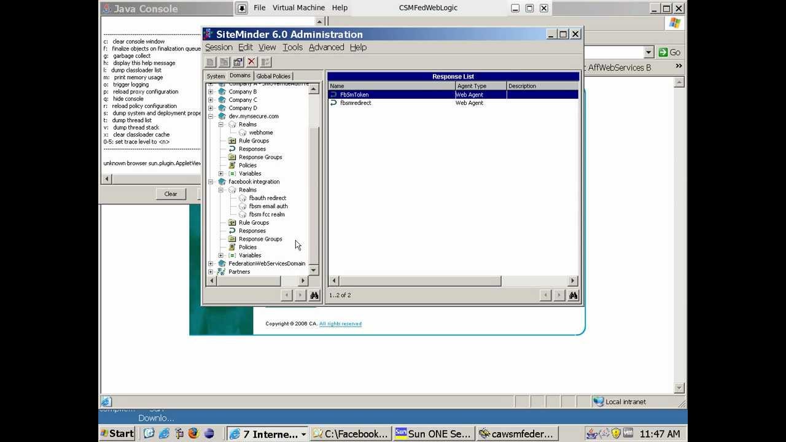This screenshot has height=442, width=786.
Task: Click the Start button
Action: coord(117,433)
